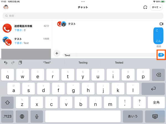The width and height of the screenshot is (166, 124).
Task: Open the three-dot multitasking menu at top
Action: [83, 2]
